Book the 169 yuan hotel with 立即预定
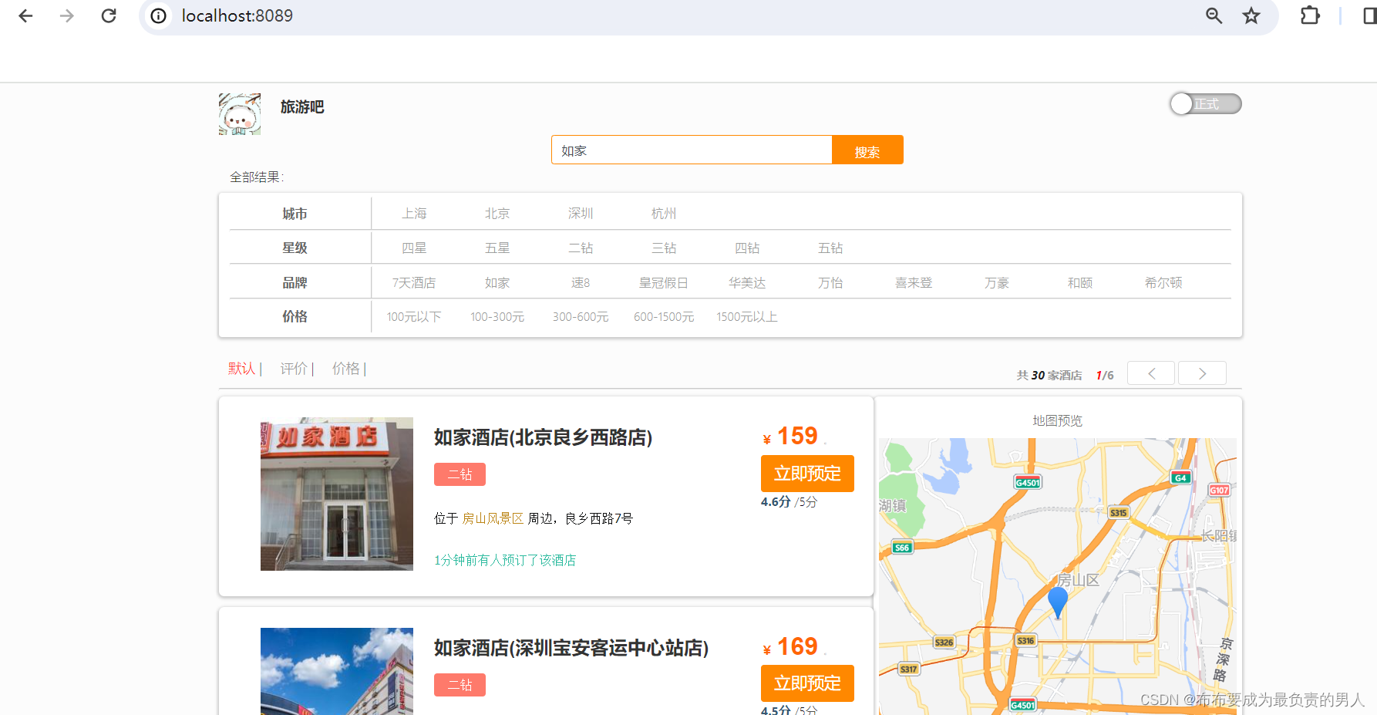 click(x=807, y=683)
